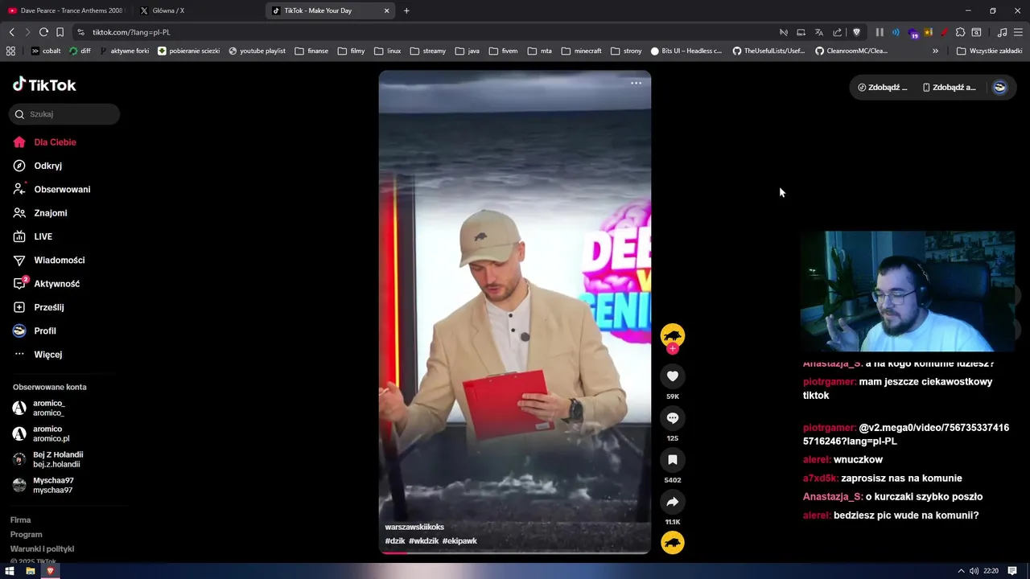This screenshot has width=1030, height=579.
Task: Open the #wkdzik hashtag
Action: (423, 541)
